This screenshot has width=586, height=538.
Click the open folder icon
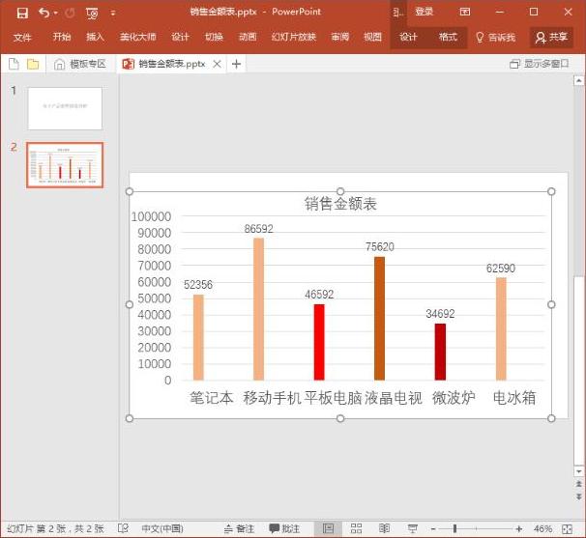[33, 64]
